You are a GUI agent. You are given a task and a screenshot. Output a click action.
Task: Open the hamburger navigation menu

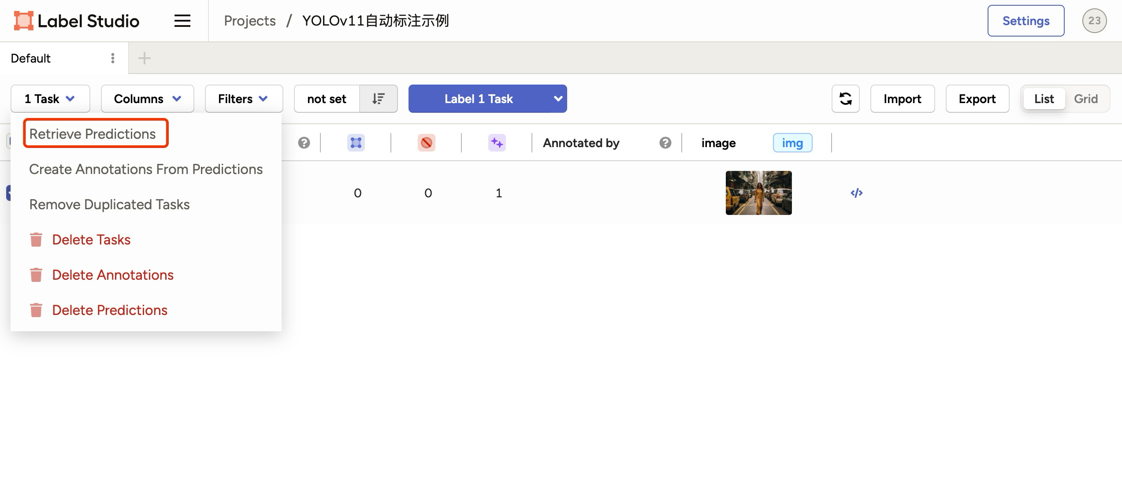182,21
